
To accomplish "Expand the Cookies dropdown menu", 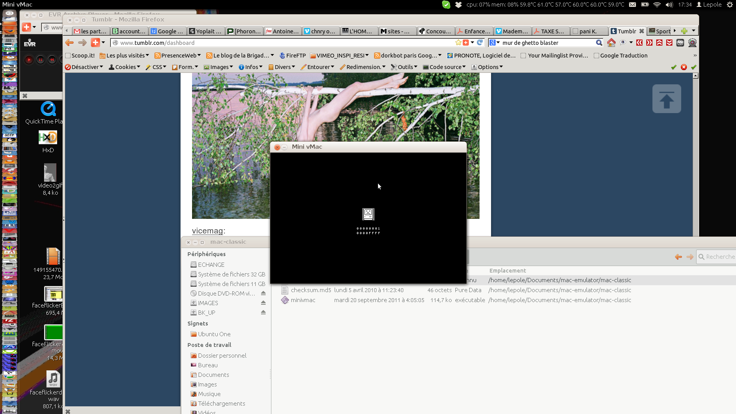I will click(125, 67).
